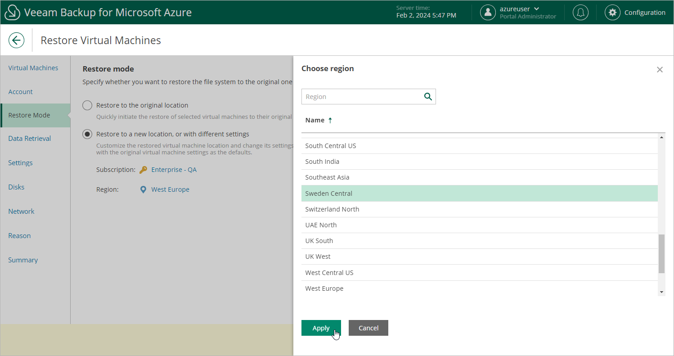Screen dimensions: 674x356
Task: Select South Central US region
Action: [x=480, y=146]
